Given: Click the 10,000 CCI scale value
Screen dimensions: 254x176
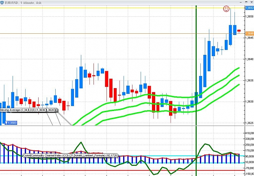Looking at the screenshot, I should coord(250,163).
